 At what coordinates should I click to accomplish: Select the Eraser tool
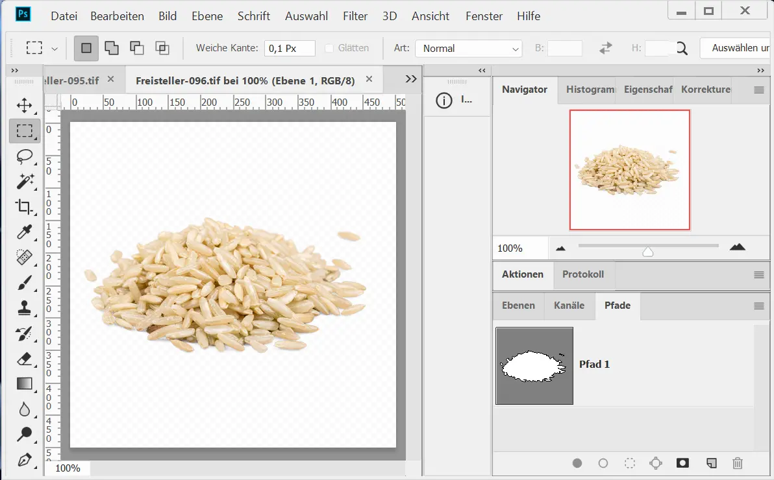coord(25,359)
